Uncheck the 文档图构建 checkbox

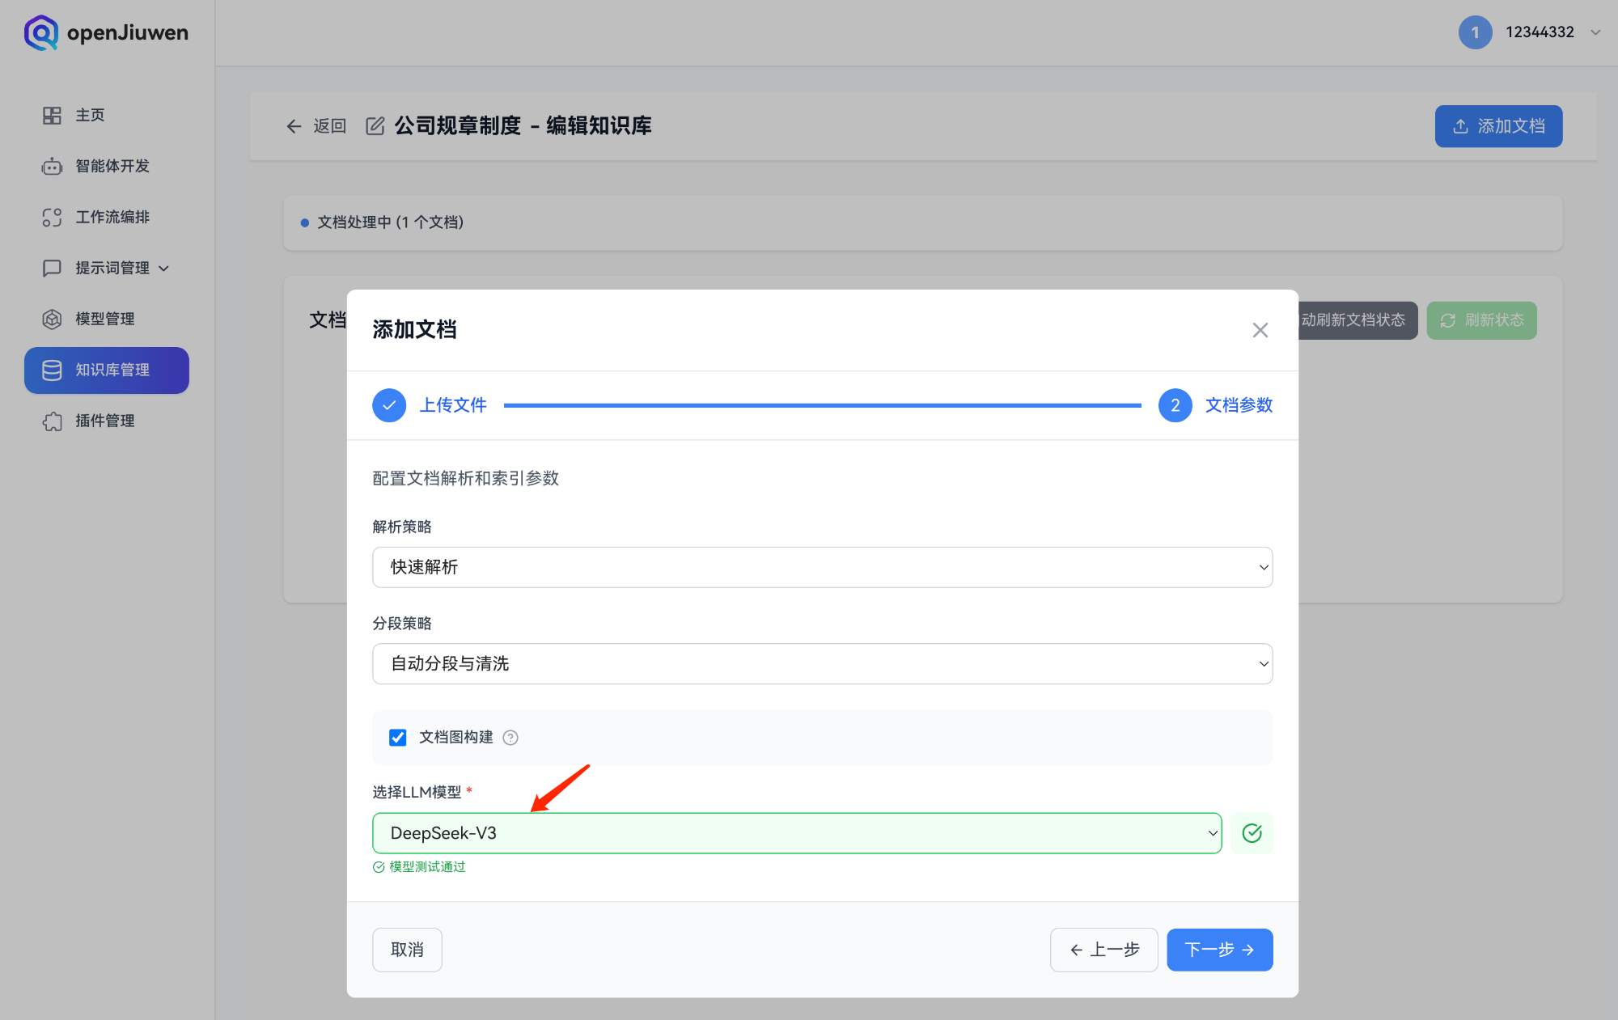coord(397,738)
